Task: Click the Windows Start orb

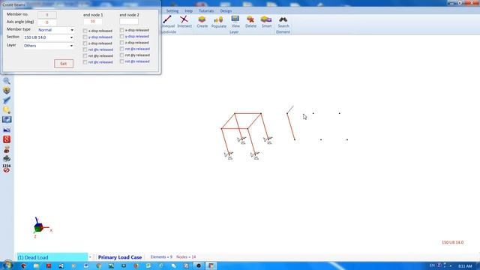Action: [7, 265]
